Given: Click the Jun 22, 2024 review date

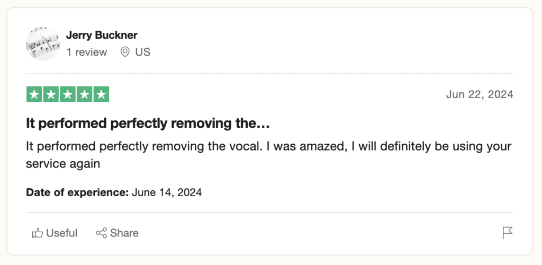Looking at the screenshot, I should [x=480, y=94].
